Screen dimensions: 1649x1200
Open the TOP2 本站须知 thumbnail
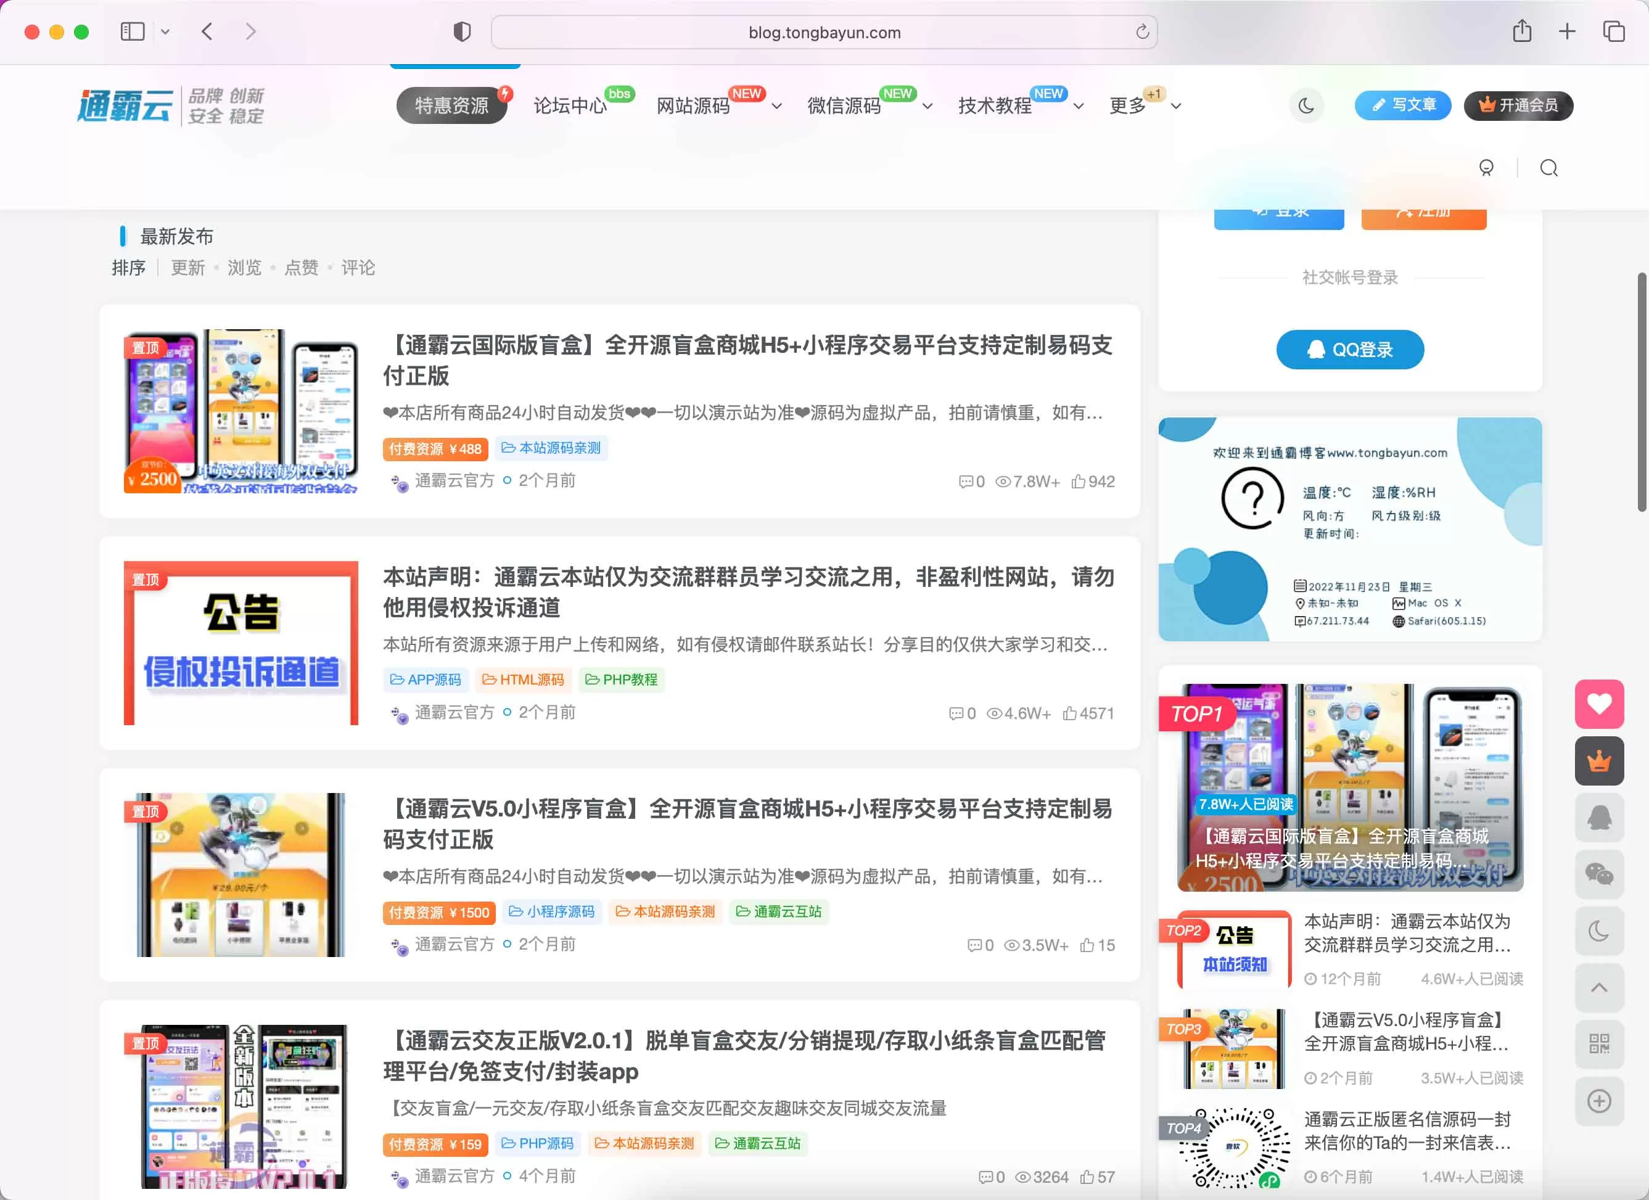point(1234,949)
